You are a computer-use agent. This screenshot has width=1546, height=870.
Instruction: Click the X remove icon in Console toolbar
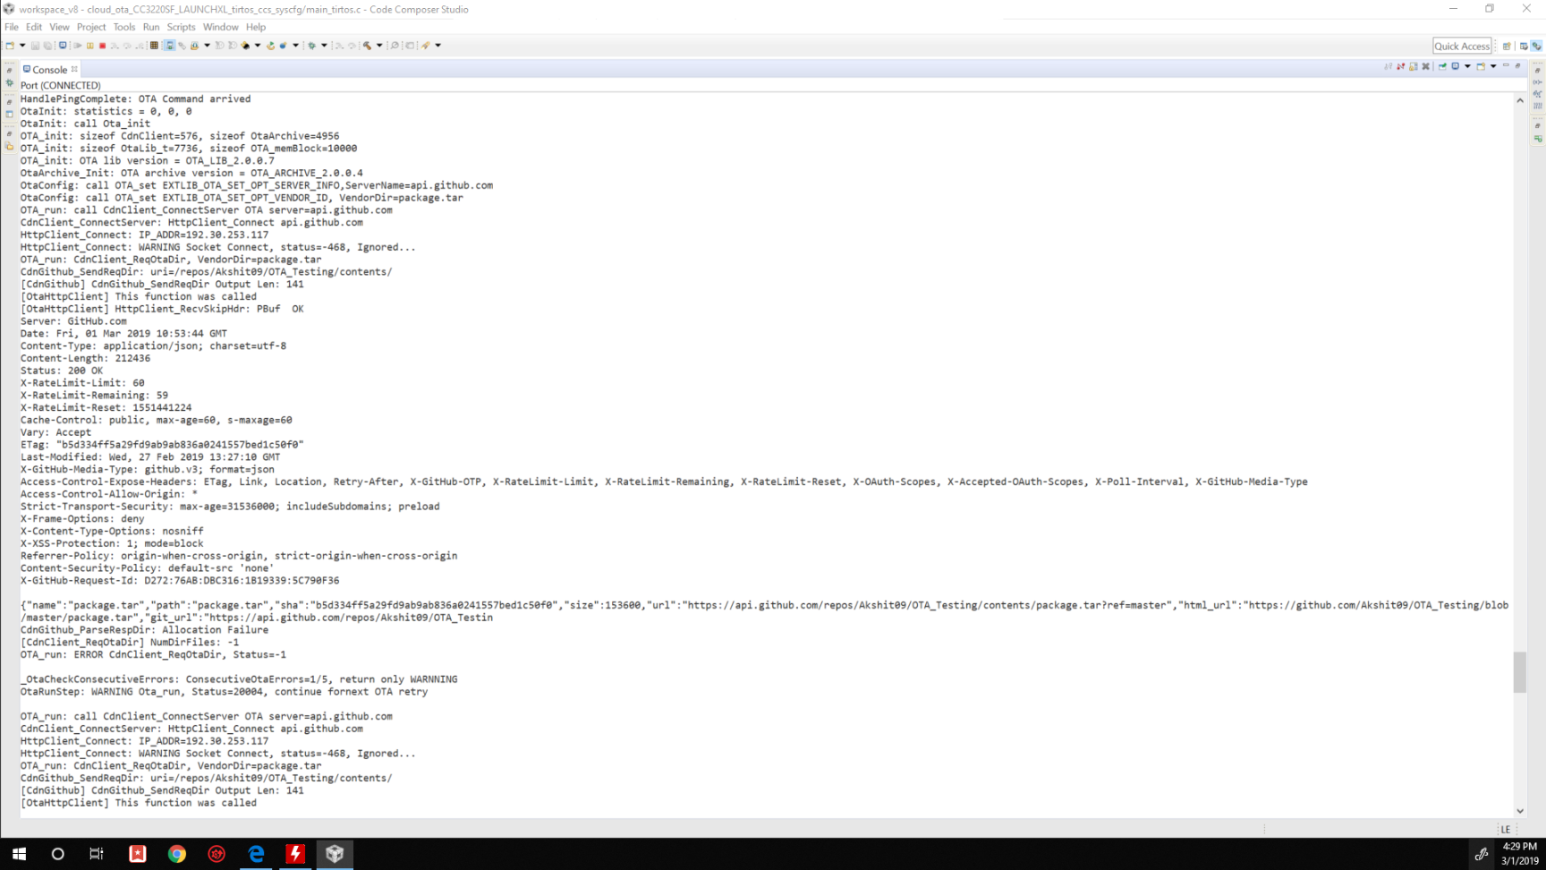(x=1426, y=66)
